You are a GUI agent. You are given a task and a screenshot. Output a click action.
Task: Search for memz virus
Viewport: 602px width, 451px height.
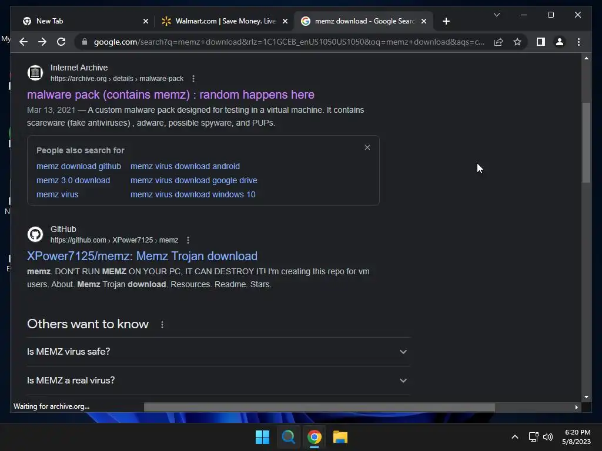pos(57,194)
